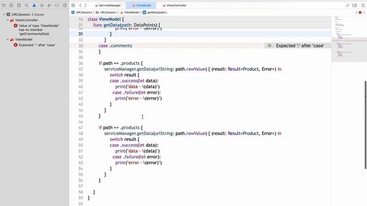Click 'func getData(path: DataPoints)' sticky header
Screen dimensions: 367x206
[127, 25]
